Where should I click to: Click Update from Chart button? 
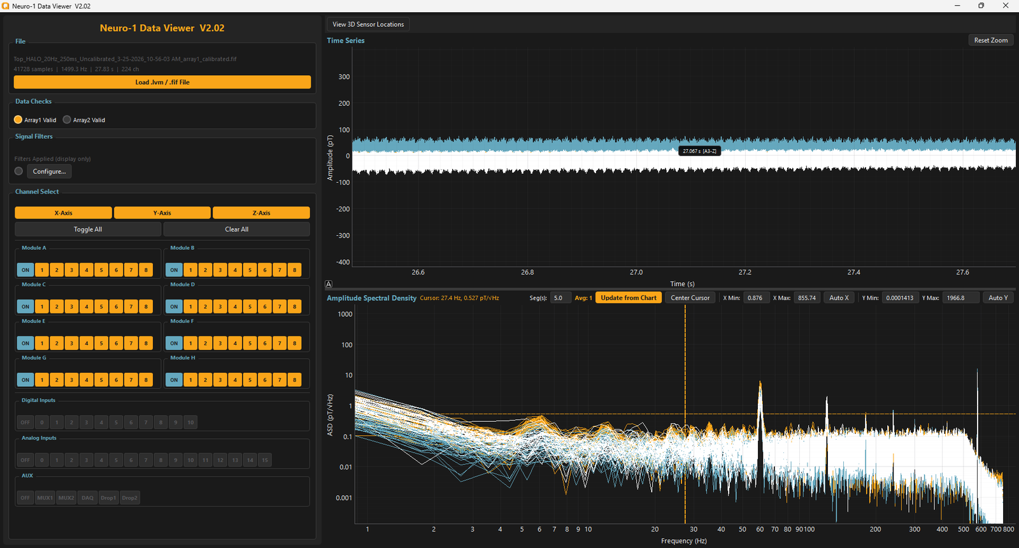[629, 298]
